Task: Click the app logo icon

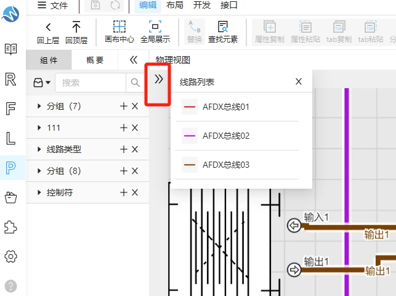Action: click(x=10, y=14)
